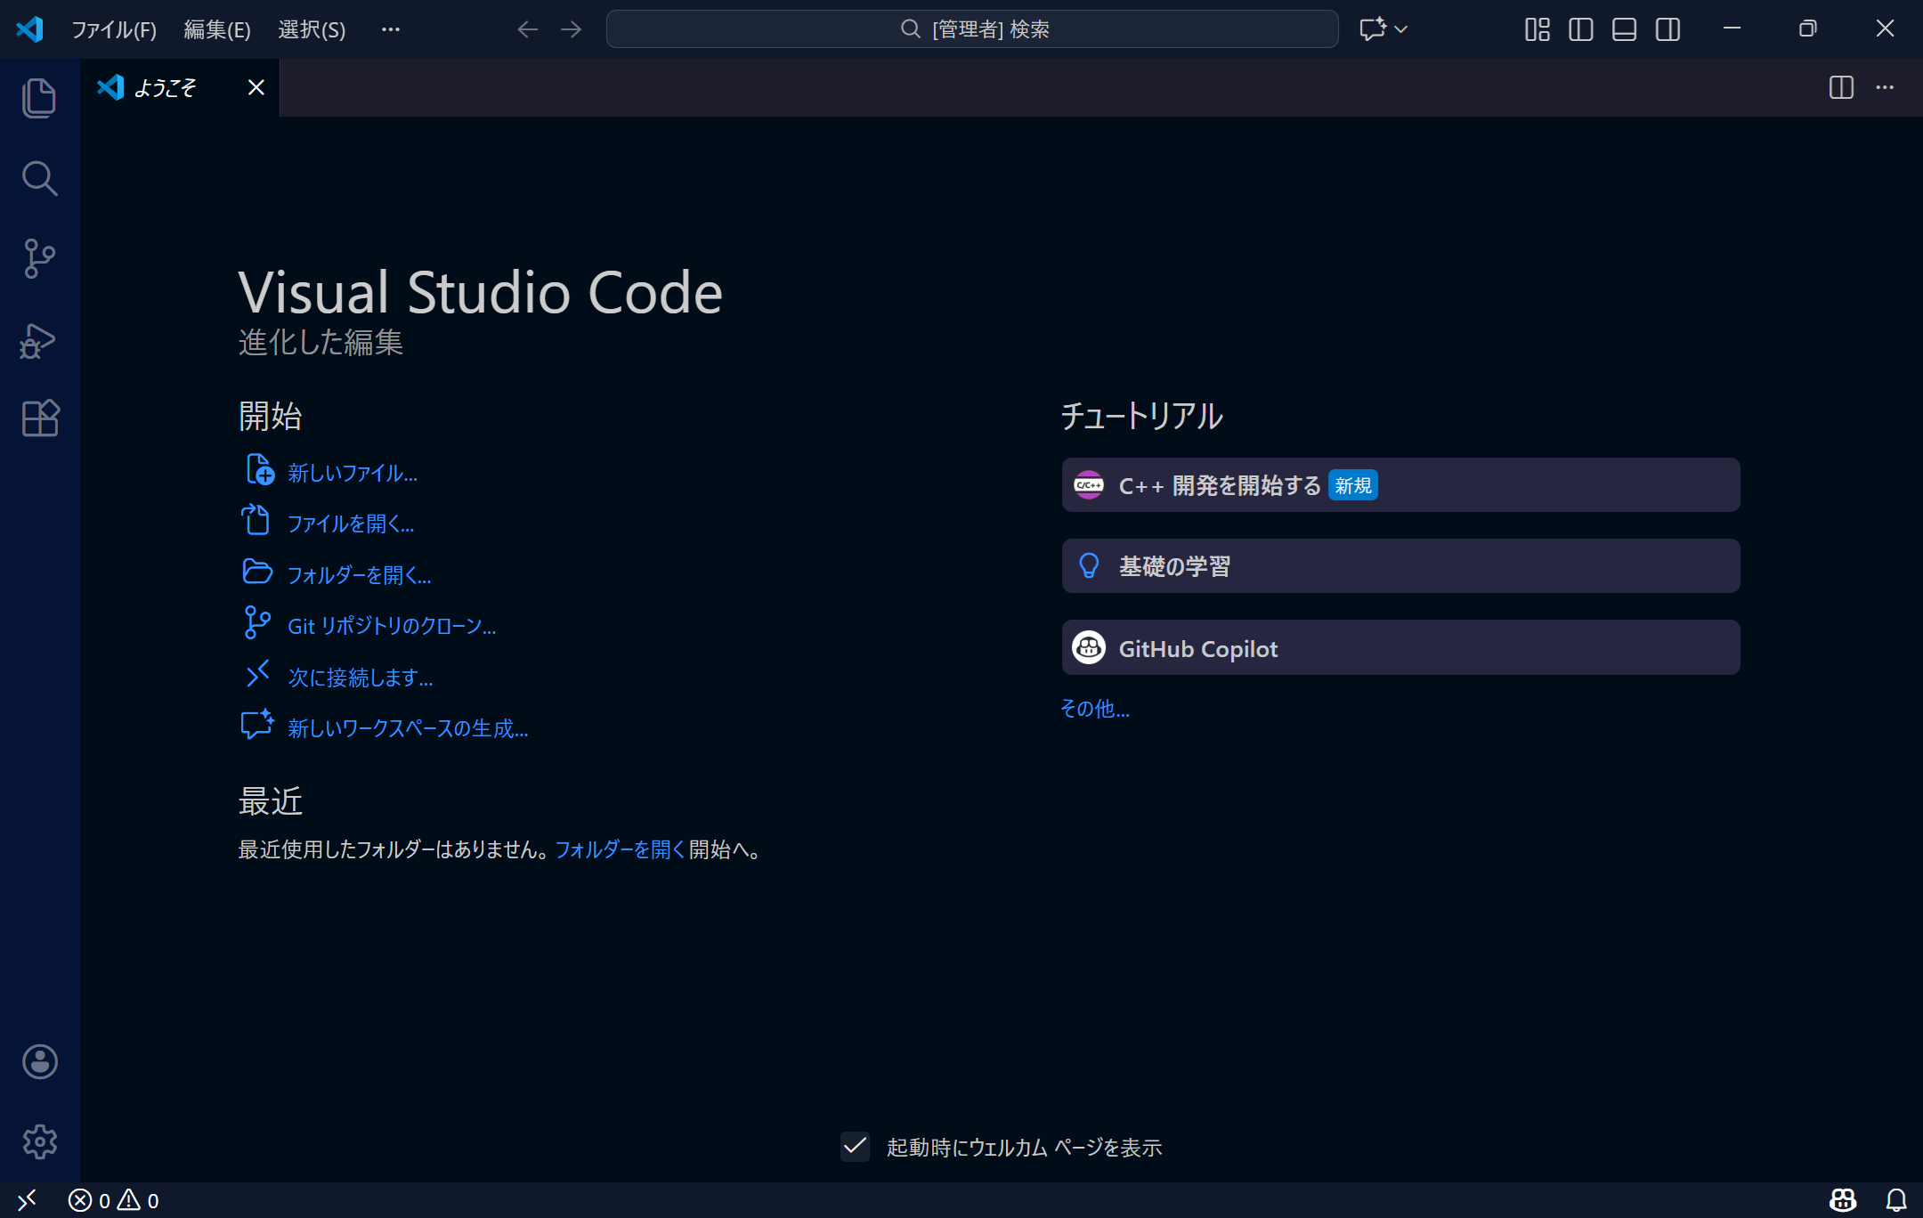Screen dimensions: 1923x1218
Task: Open the 編集(E) menu
Action: click(x=217, y=29)
